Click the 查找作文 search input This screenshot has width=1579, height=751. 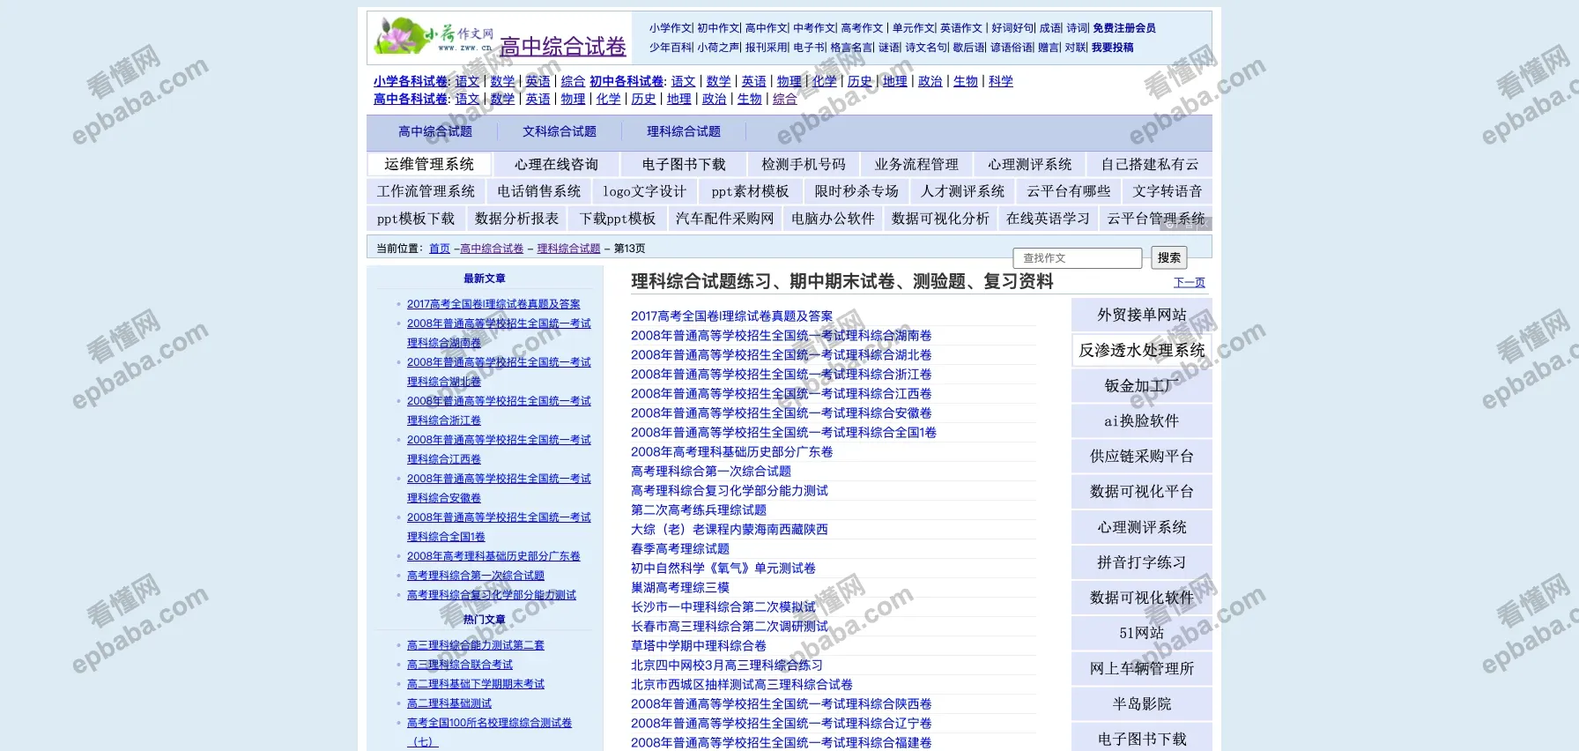click(1078, 258)
